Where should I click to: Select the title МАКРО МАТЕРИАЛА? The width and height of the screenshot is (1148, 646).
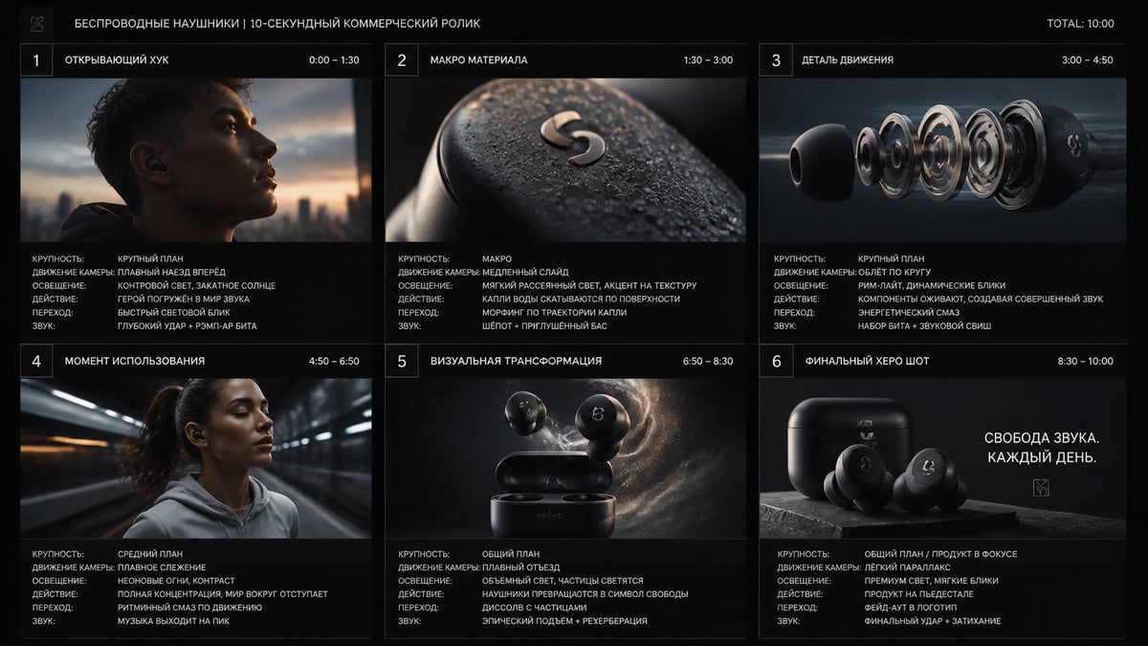pos(478,60)
